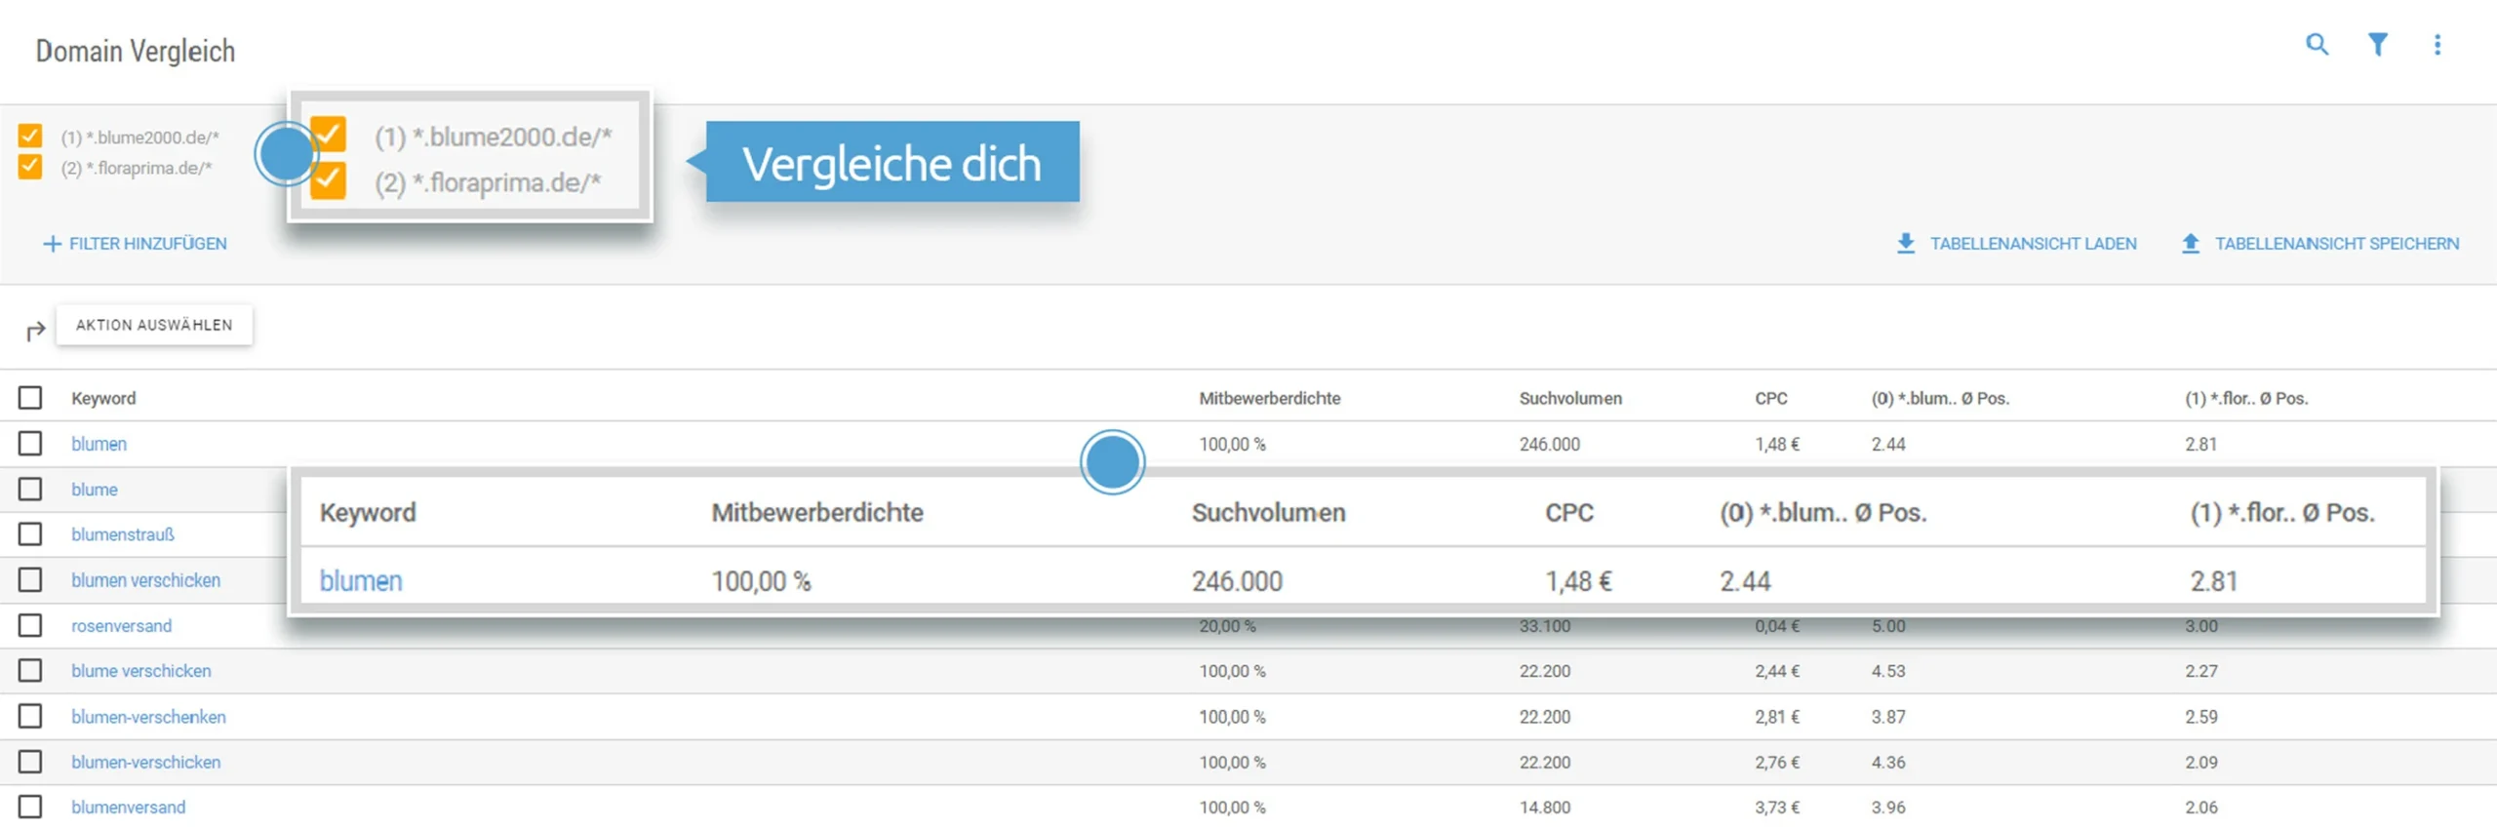Screen dimensions: 2497x828
Task: Open the blumen keyword link
Action: (x=99, y=444)
